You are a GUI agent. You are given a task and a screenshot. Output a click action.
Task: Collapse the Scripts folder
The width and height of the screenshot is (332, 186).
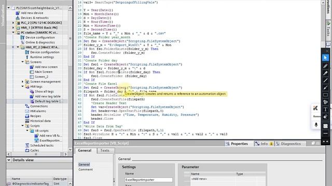coord(22,126)
